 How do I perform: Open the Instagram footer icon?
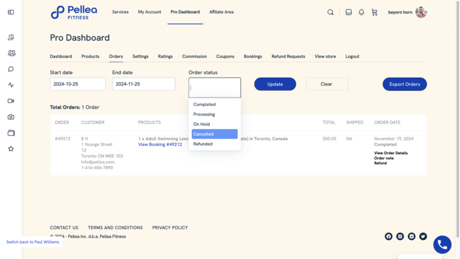tap(400, 236)
